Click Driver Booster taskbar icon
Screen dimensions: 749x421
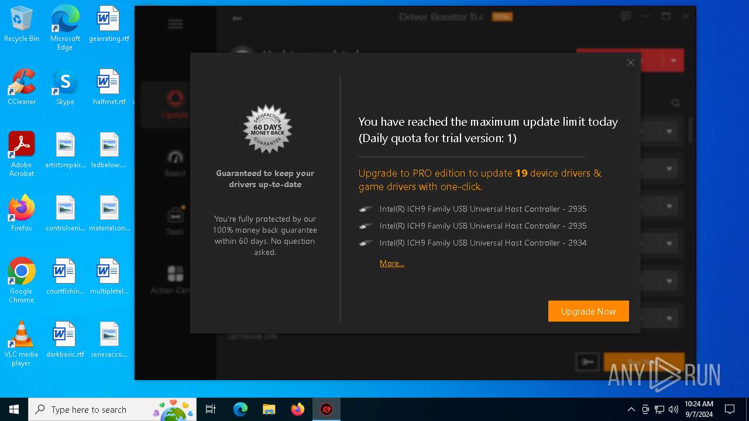(327, 409)
